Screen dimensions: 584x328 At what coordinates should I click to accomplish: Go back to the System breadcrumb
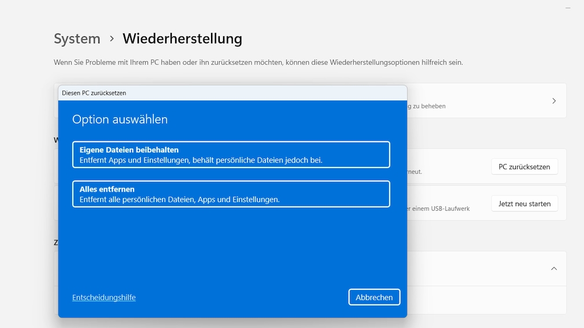pos(77,39)
